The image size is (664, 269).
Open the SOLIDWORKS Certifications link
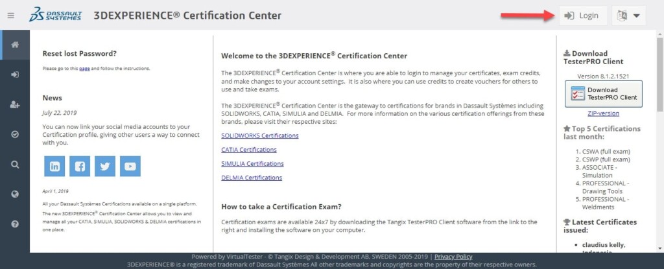click(x=259, y=135)
